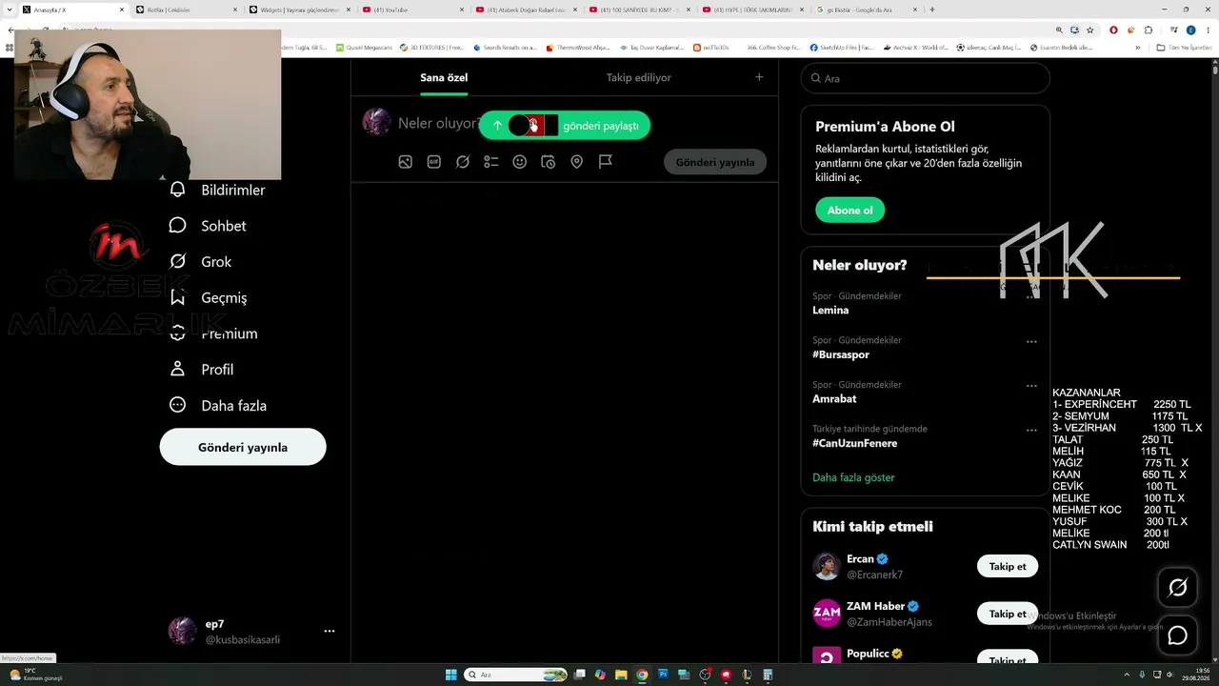
Task: Tag a location on the post
Action: point(577,162)
